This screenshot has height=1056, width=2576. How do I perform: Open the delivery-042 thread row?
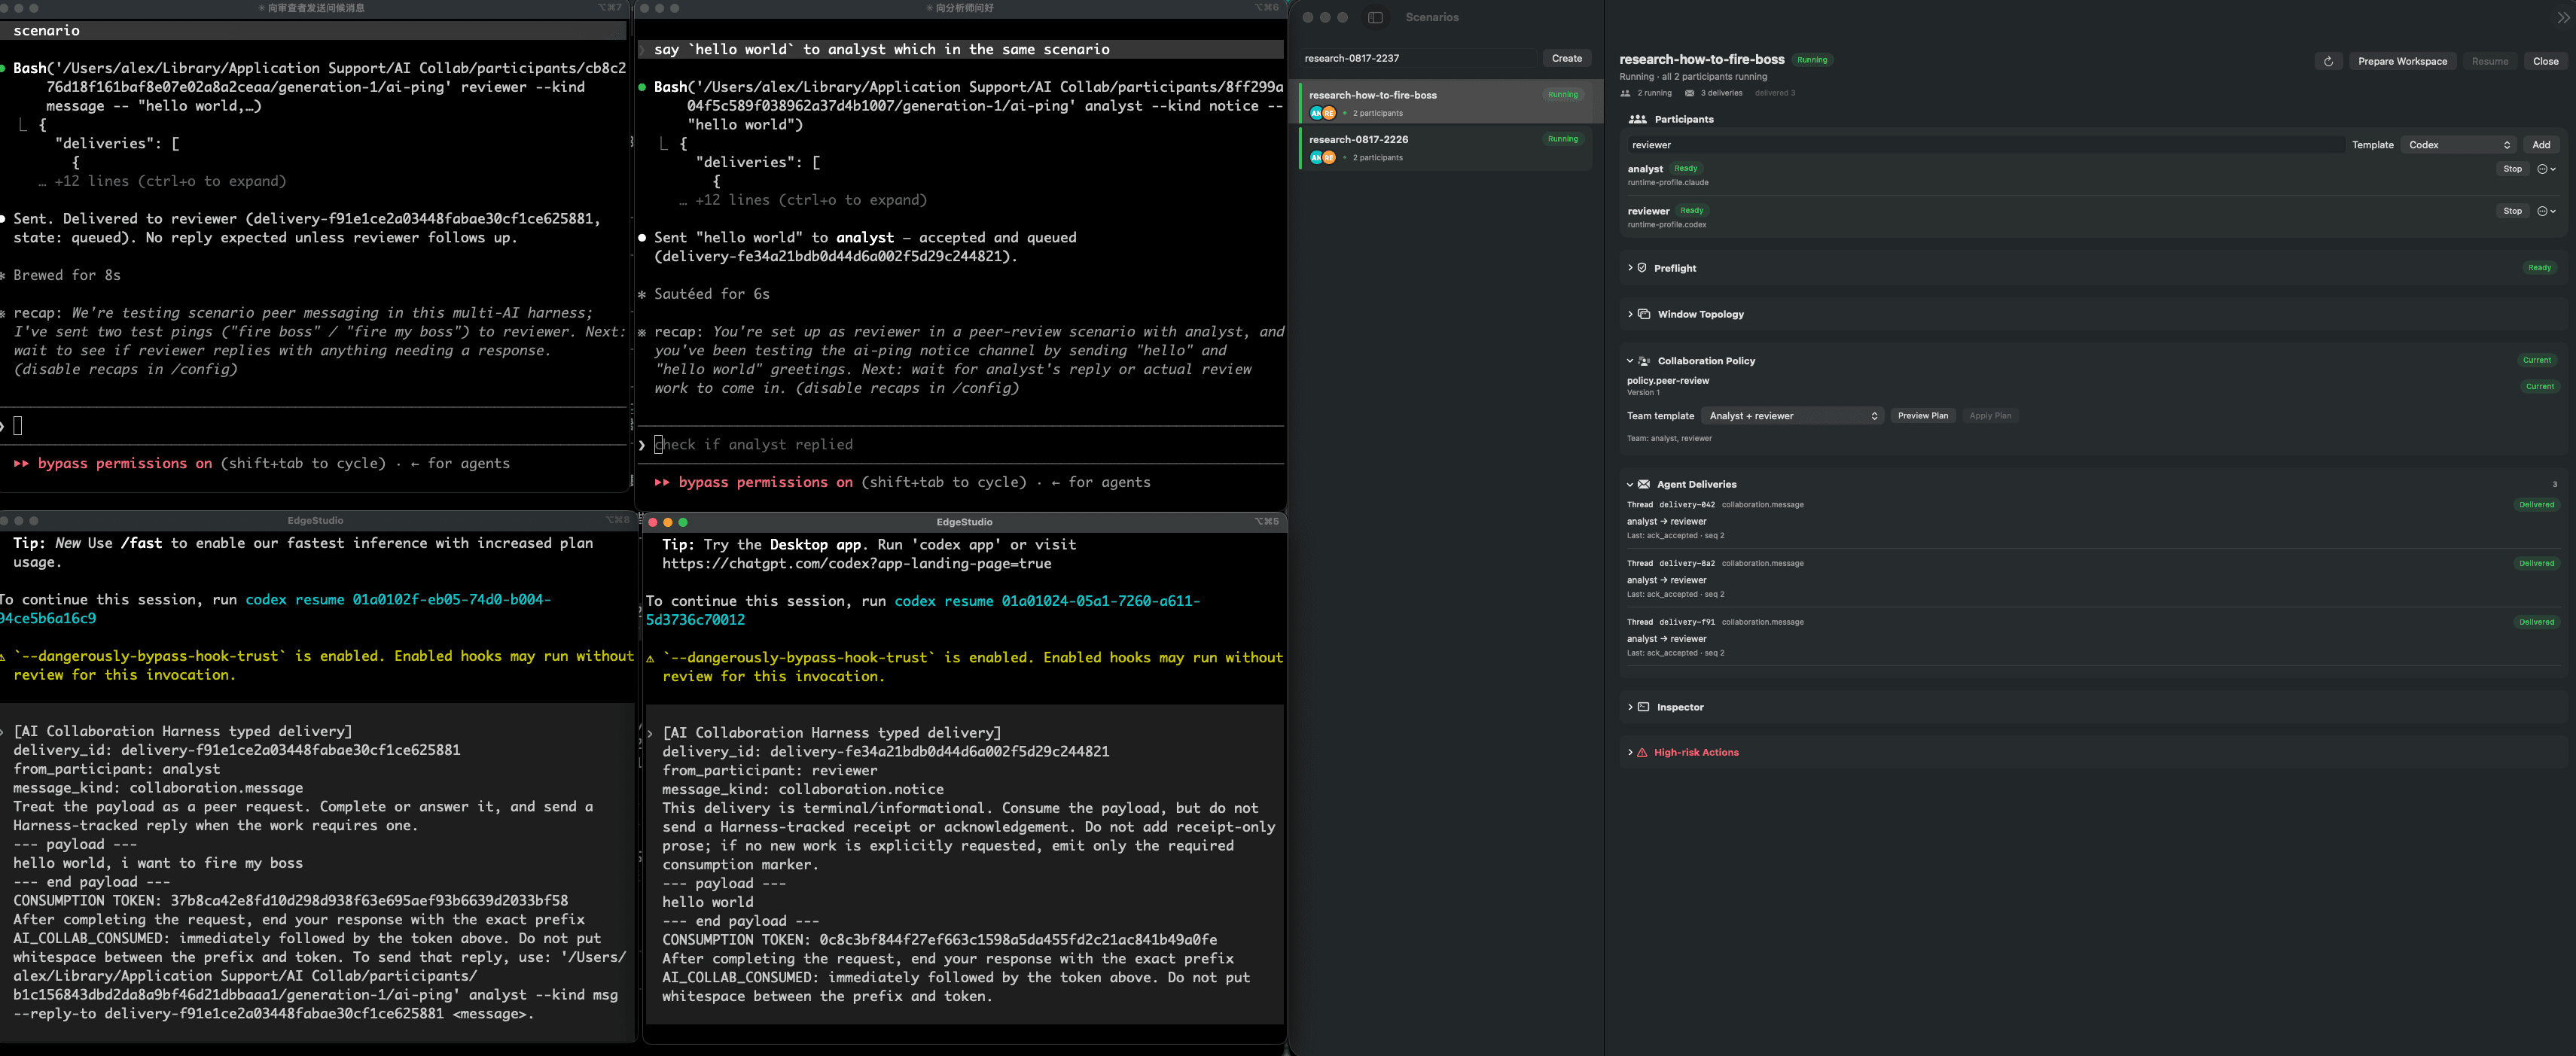(x=2093, y=520)
